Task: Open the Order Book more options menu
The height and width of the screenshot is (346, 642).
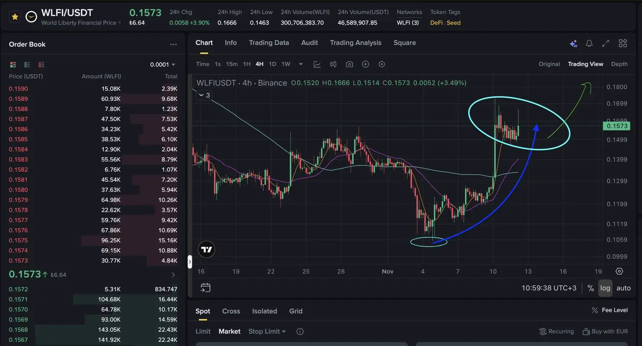Action: pyautogui.click(x=173, y=44)
